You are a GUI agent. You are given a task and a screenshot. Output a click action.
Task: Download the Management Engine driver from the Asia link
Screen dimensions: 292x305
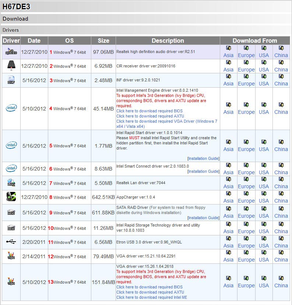pyautogui.click(x=228, y=112)
